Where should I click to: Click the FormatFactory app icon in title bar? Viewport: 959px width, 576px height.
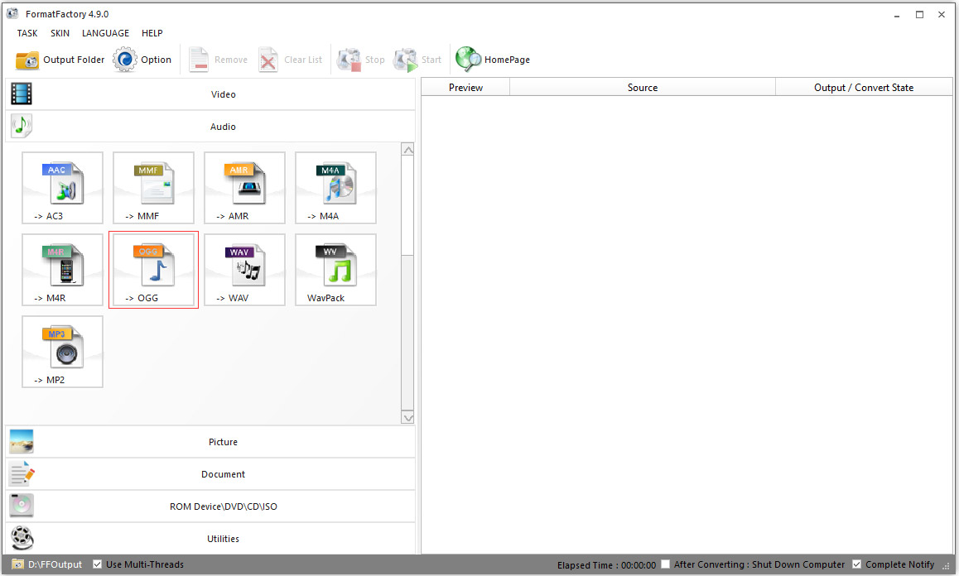pos(12,13)
